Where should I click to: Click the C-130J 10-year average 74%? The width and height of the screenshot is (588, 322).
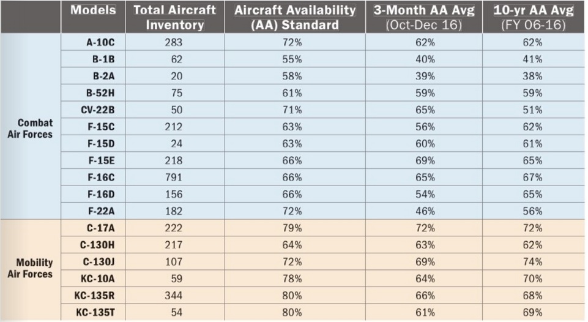tap(532, 262)
